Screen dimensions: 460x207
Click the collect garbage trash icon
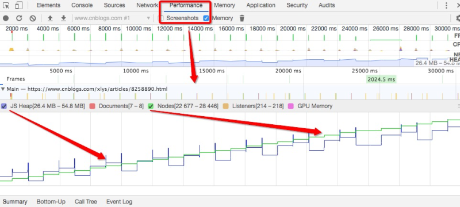[241, 18]
